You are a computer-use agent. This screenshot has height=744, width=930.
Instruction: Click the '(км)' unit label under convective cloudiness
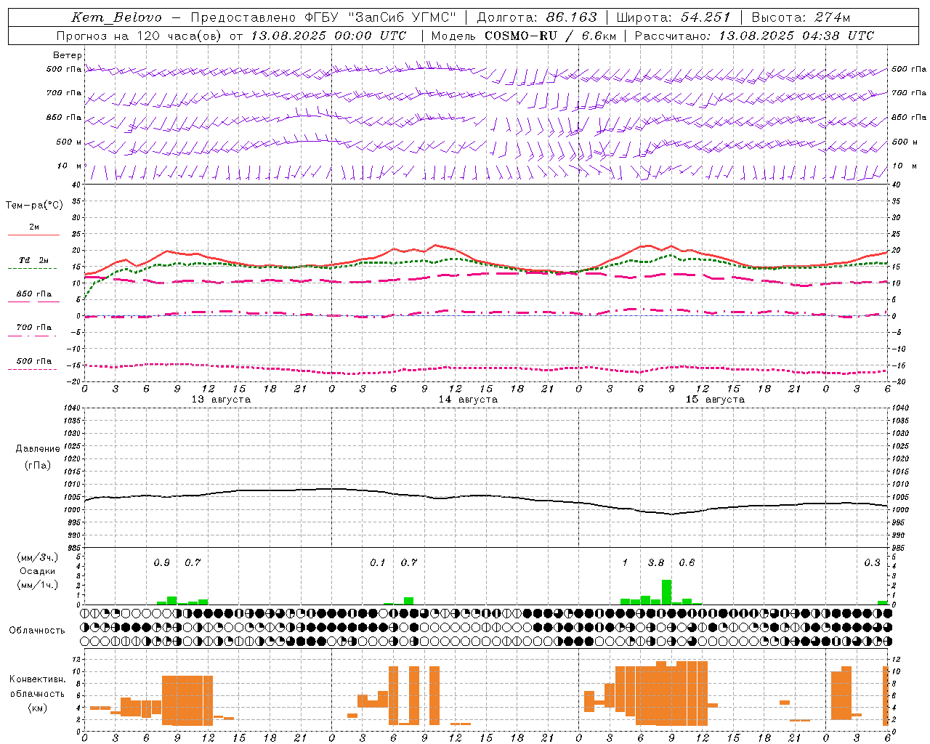[x=37, y=708]
